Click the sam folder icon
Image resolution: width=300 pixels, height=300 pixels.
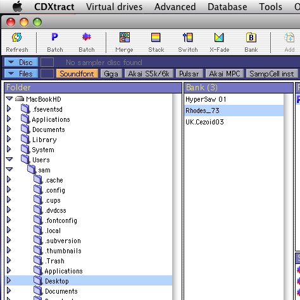(x=32, y=169)
